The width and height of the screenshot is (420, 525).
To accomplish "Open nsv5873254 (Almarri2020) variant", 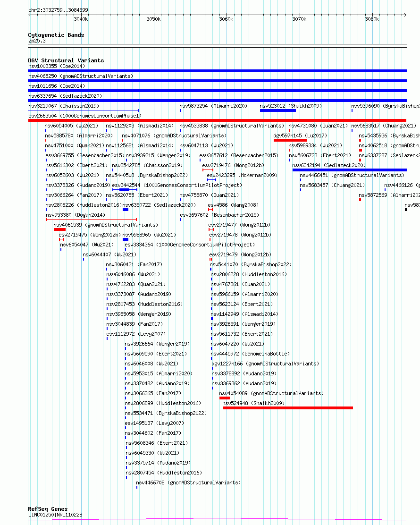I will (x=213, y=106).
